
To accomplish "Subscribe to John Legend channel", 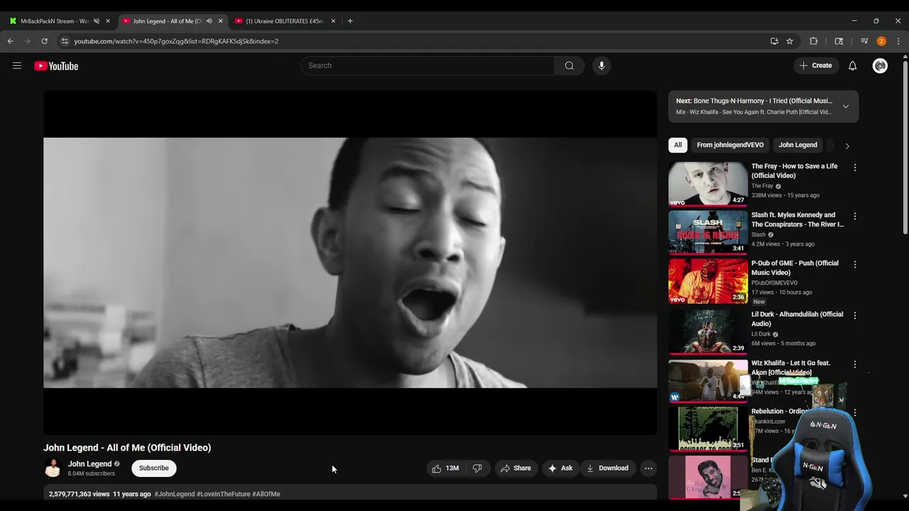I will [154, 468].
